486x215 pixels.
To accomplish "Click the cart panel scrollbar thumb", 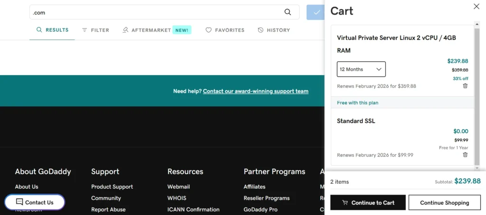I will (x=477, y=96).
